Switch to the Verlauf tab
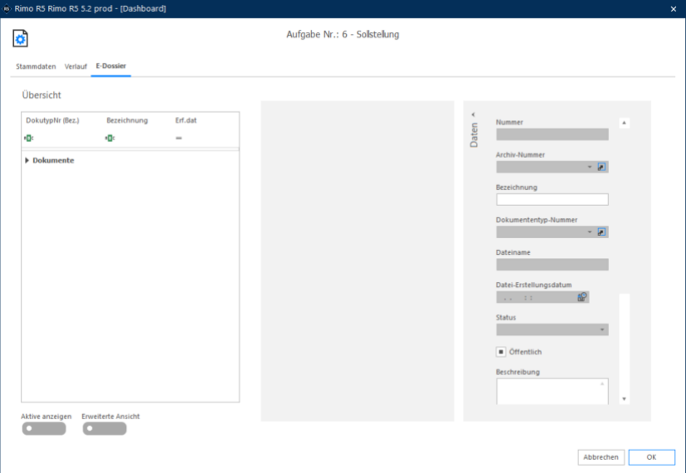The image size is (686, 473). tap(75, 66)
